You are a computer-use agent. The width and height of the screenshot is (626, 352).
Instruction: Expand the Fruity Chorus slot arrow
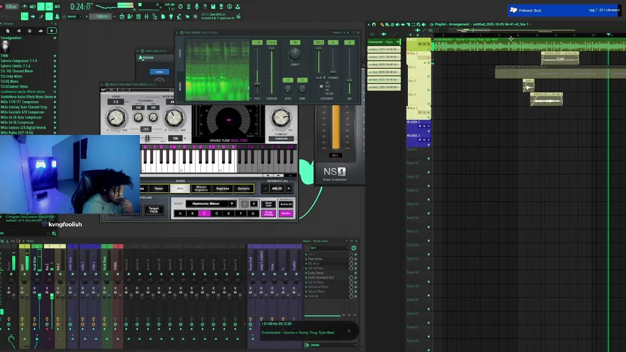pos(306,273)
